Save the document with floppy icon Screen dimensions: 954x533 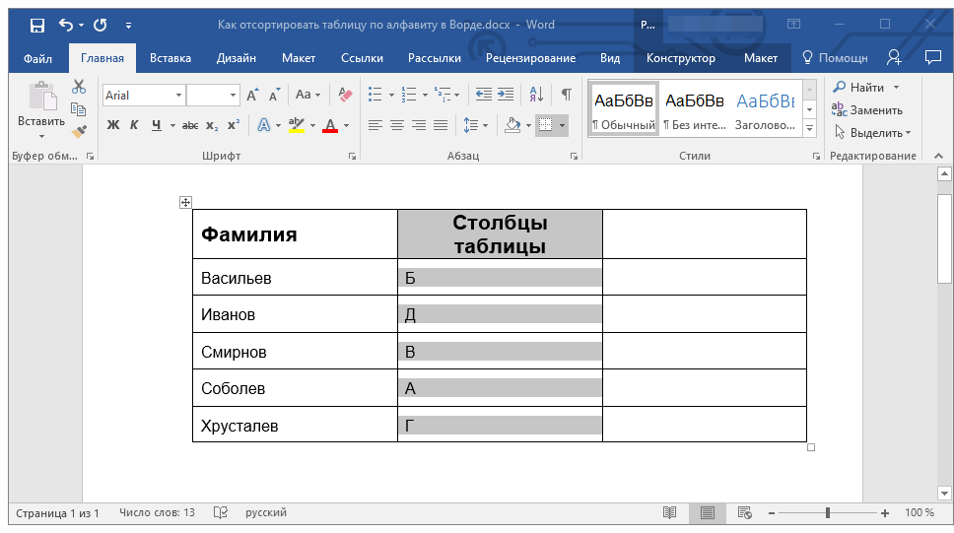(x=37, y=25)
